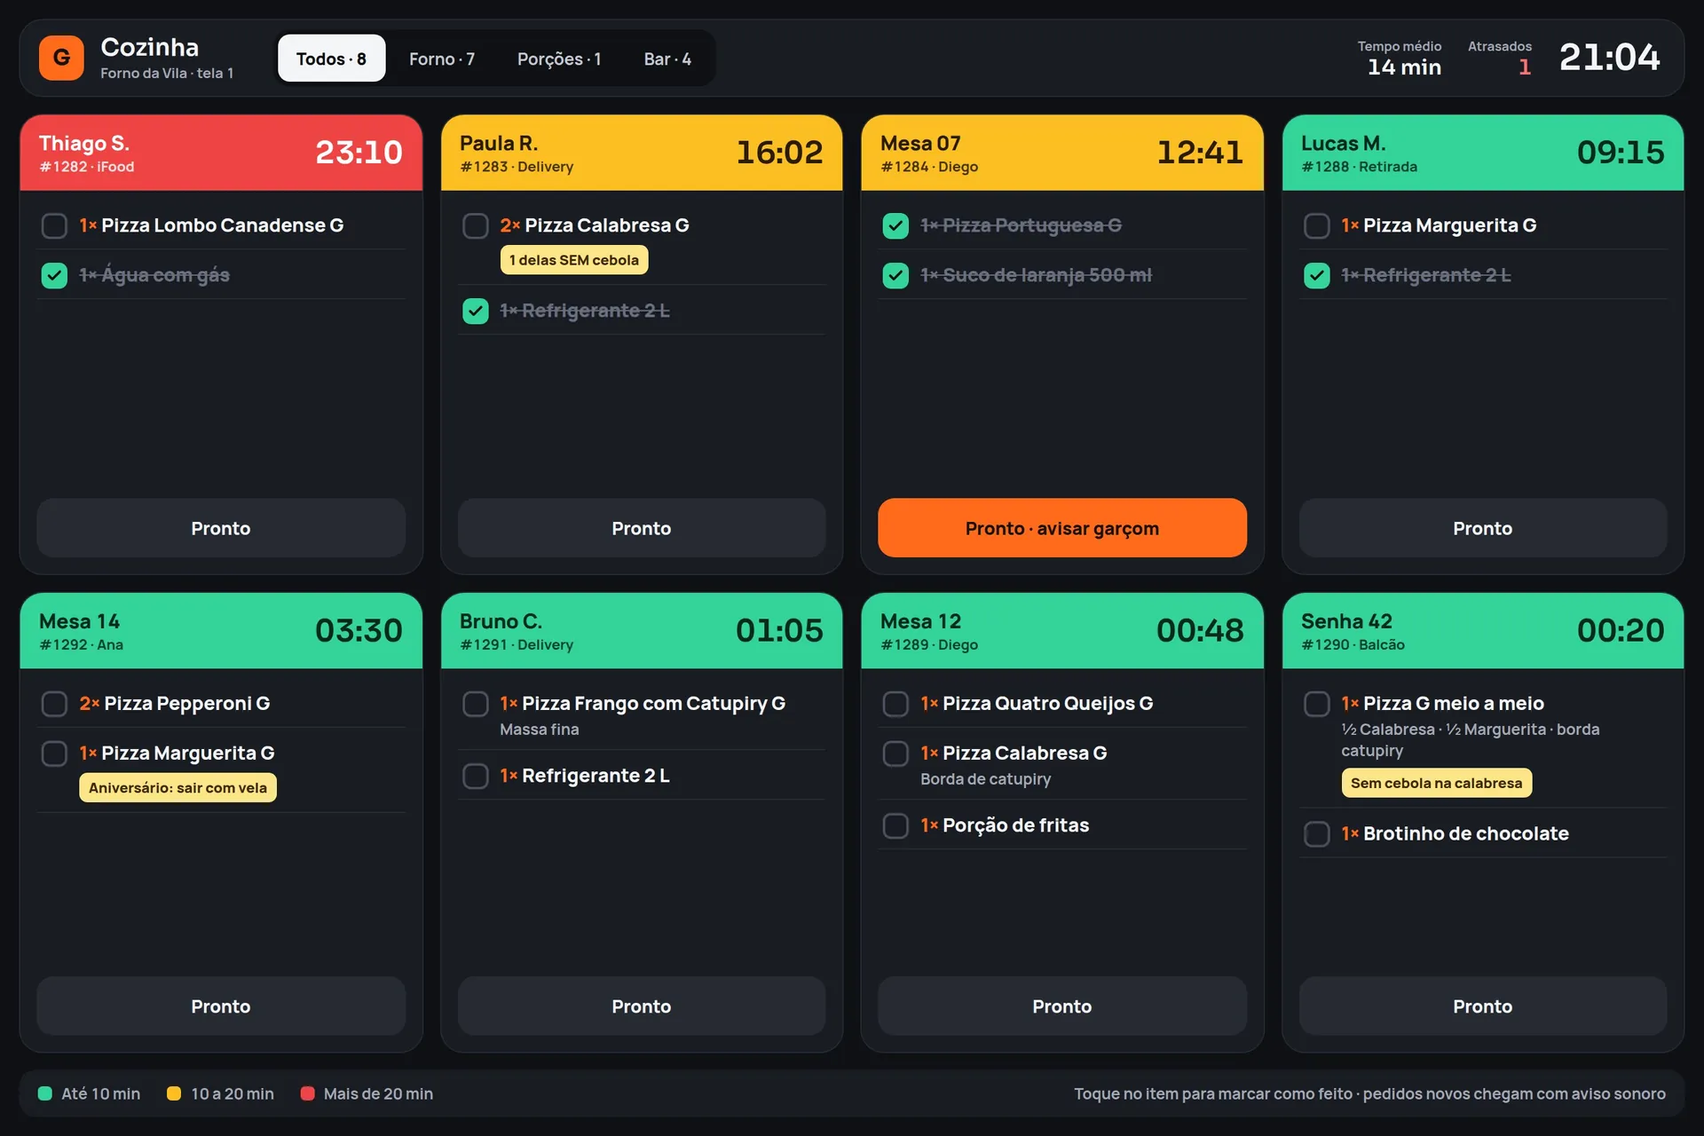Click the 1 delas SEM cebola note
Viewport: 1704px width, 1136px height.
(x=574, y=260)
